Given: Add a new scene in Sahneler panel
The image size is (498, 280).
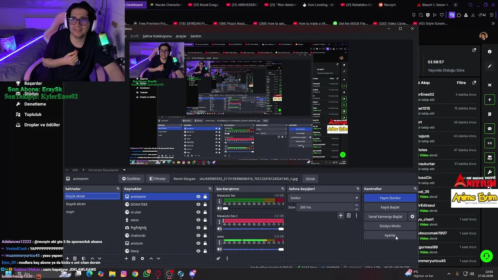Looking at the screenshot, I should point(67,259).
